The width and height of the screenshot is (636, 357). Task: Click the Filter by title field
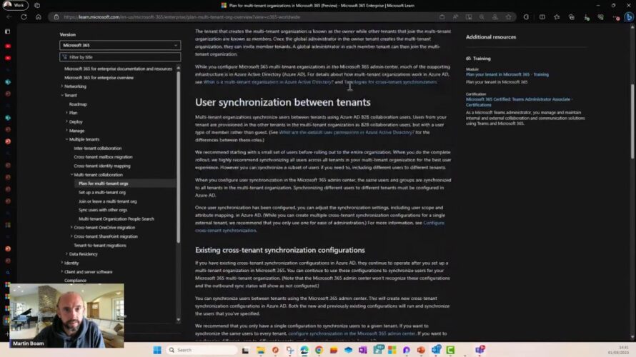pos(120,57)
